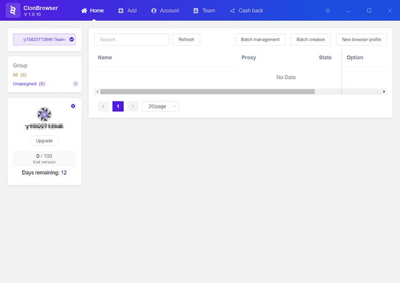This screenshot has width=400, height=283.
Task: Focus the Search input field
Action: click(131, 39)
